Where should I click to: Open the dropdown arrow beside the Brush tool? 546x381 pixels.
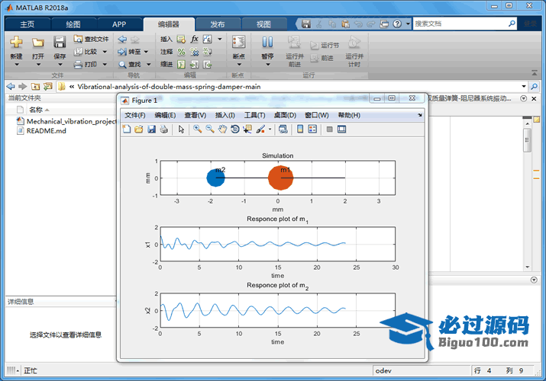(x=270, y=130)
